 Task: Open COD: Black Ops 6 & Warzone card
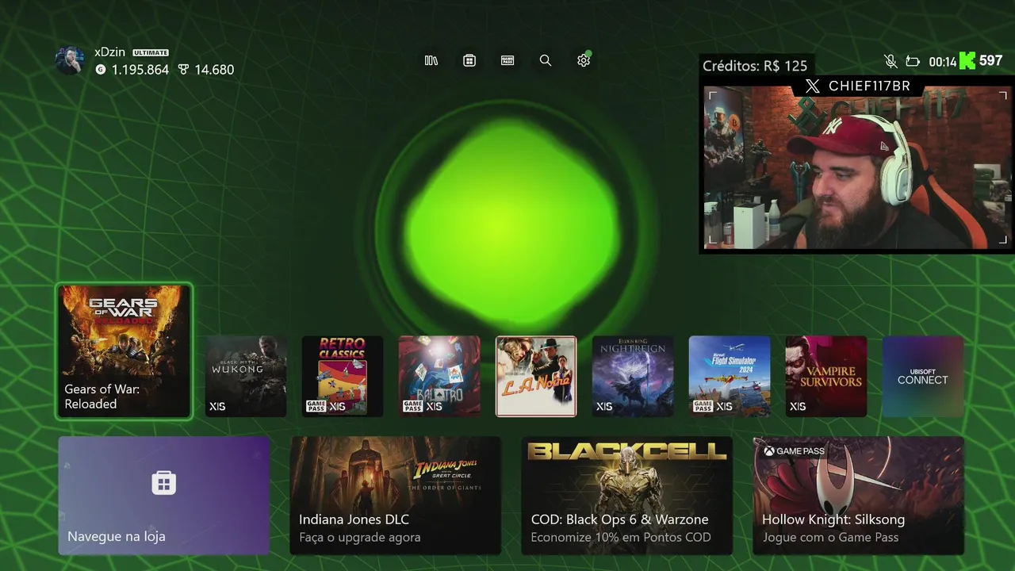tap(627, 496)
